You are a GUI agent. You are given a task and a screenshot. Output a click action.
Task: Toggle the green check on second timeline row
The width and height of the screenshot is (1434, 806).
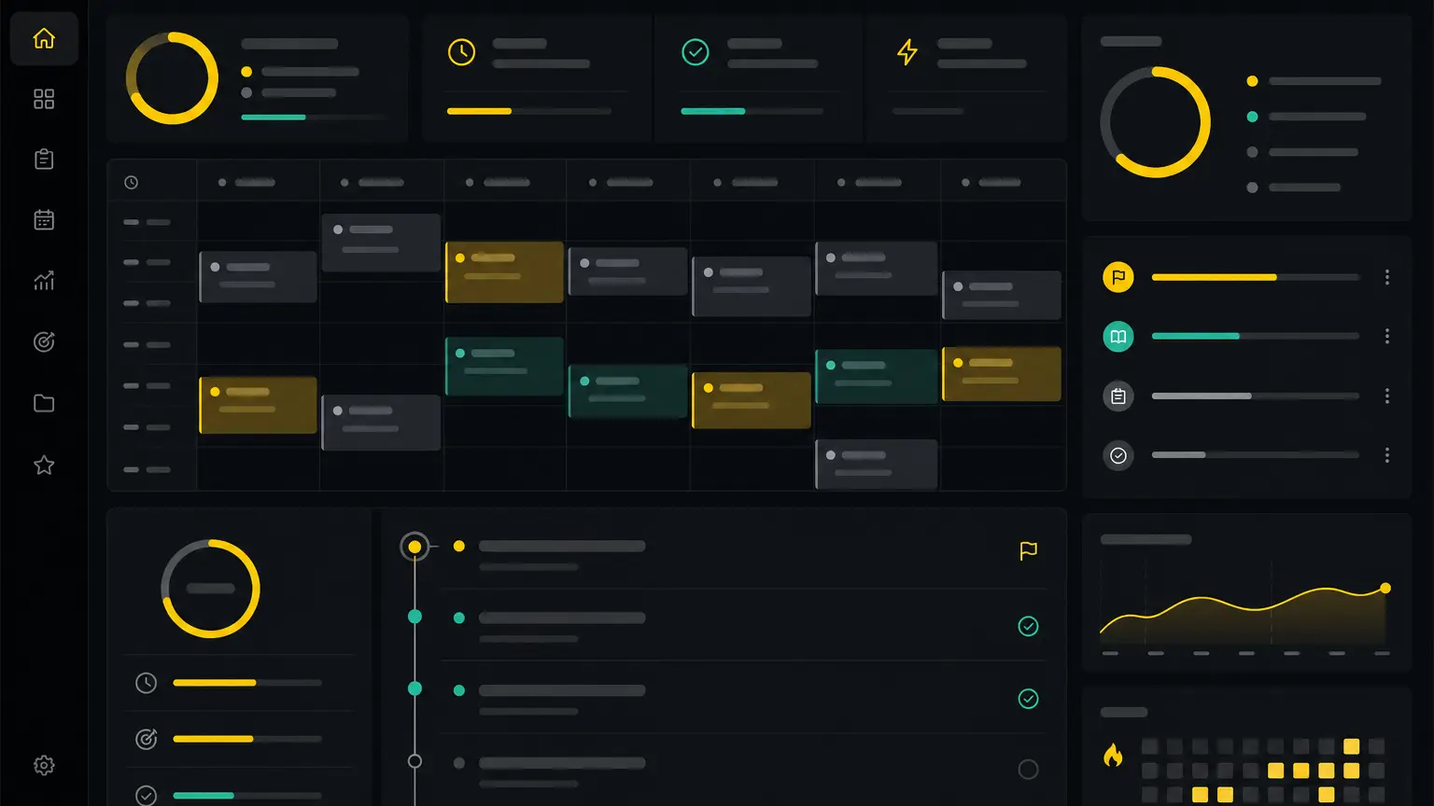click(1028, 626)
